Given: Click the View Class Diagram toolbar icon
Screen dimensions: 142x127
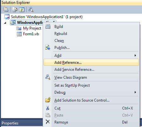Looking at the screenshot, I should click(31, 10).
